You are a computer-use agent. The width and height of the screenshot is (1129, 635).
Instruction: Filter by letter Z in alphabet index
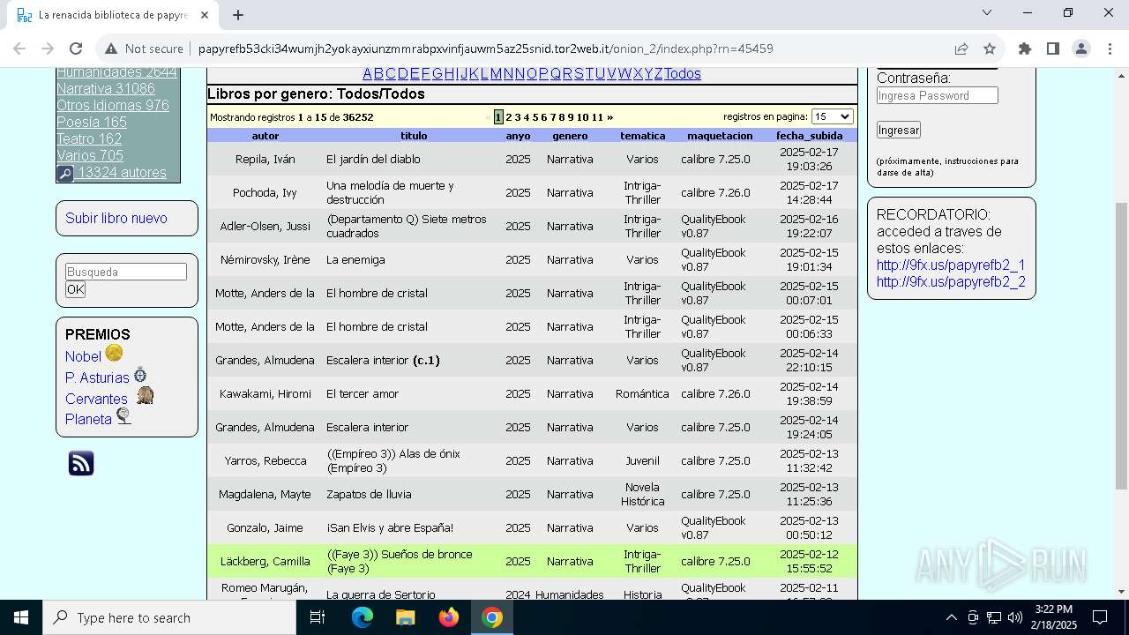click(658, 73)
